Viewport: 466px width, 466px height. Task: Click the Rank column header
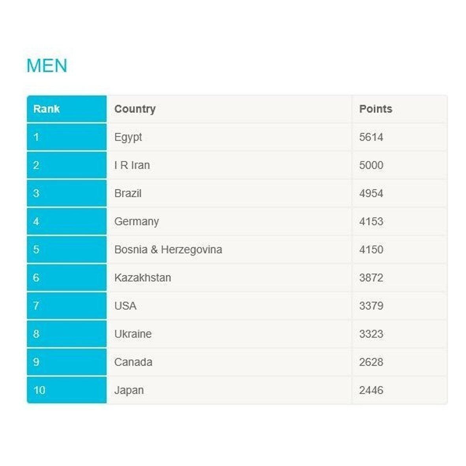coord(47,109)
